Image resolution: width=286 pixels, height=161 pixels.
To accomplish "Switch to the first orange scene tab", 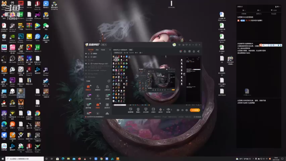I will tap(90, 50).
